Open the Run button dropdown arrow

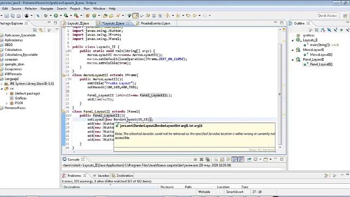click(61, 16)
